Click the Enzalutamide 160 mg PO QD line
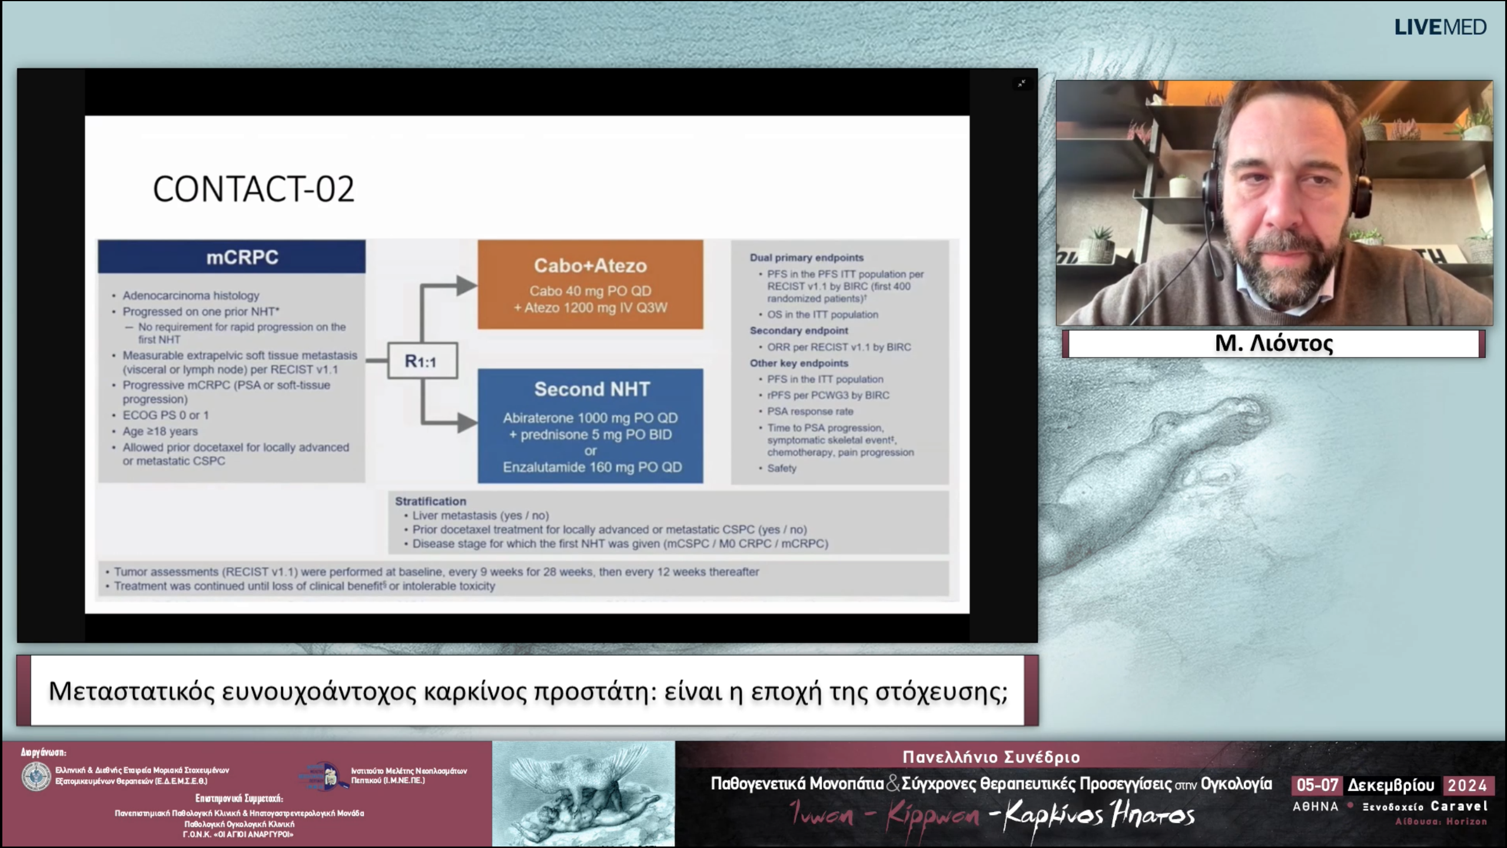 point(592,467)
